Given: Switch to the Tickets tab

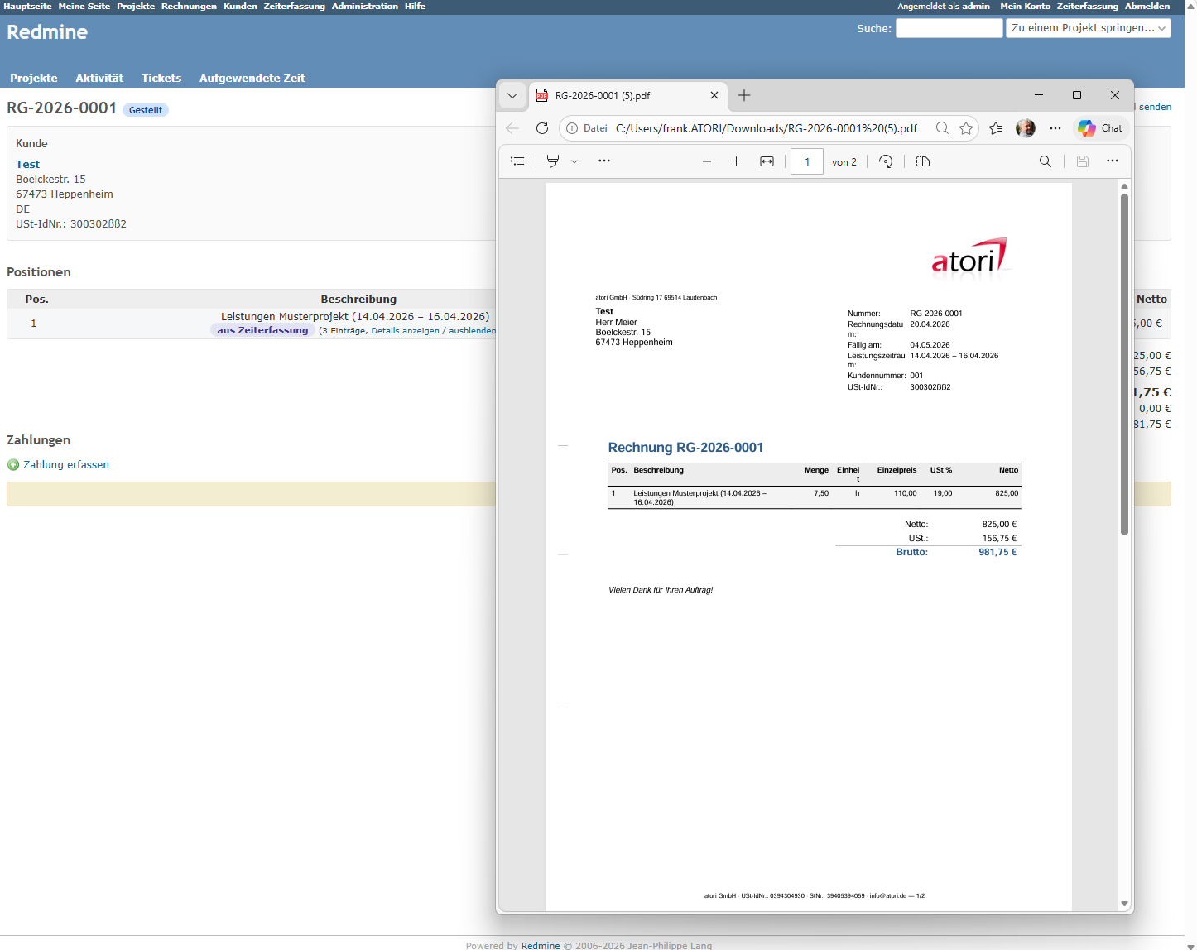Looking at the screenshot, I should 161,78.
